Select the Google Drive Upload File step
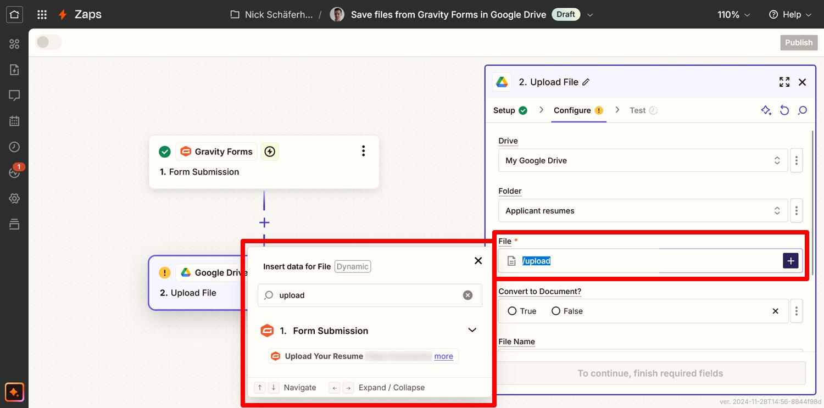Image resolution: width=824 pixels, height=408 pixels. [198, 283]
